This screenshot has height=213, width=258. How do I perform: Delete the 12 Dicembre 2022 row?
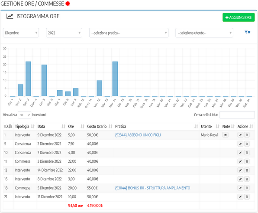pos(247,197)
